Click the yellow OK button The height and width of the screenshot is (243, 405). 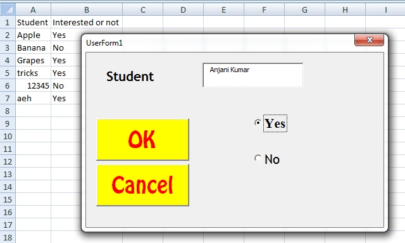[142, 139]
